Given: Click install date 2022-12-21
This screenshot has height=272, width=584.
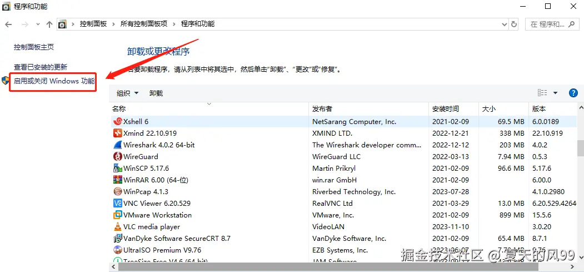Looking at the screenshot, I should 450,133.
